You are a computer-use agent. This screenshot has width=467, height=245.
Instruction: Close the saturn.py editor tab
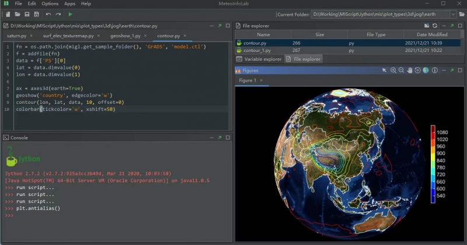(32, 36)
